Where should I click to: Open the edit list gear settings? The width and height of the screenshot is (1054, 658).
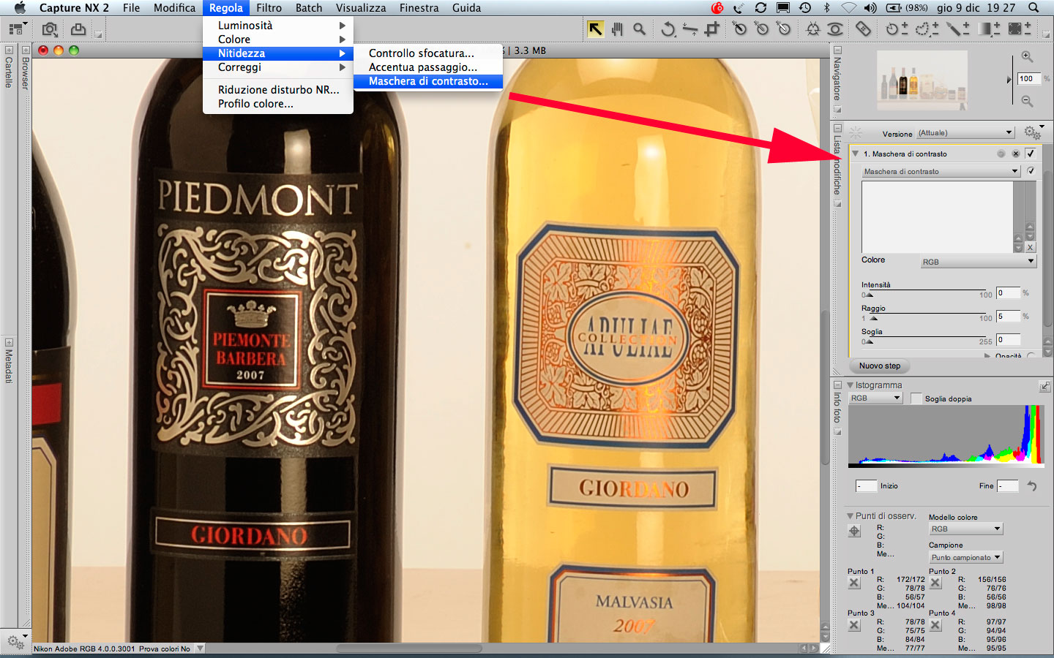click(x=1032, y=132)
